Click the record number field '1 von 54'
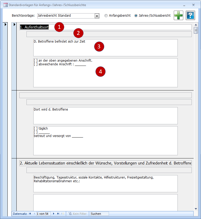The image size is (201, 219). tap(43, 214)
